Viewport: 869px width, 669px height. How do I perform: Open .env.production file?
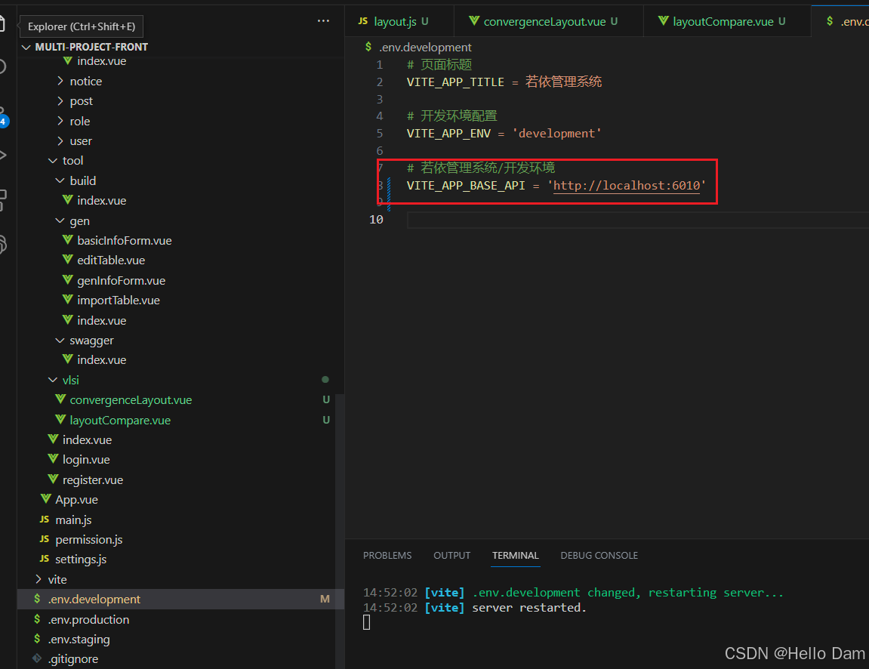coord(88,619)
